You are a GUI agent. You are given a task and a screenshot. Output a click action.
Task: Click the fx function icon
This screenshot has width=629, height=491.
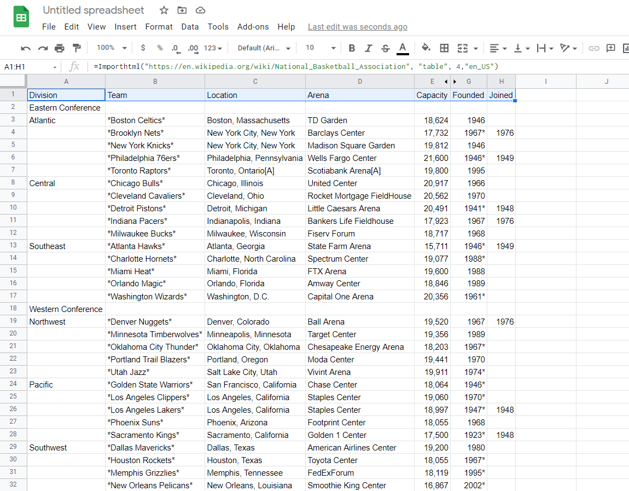74,66
